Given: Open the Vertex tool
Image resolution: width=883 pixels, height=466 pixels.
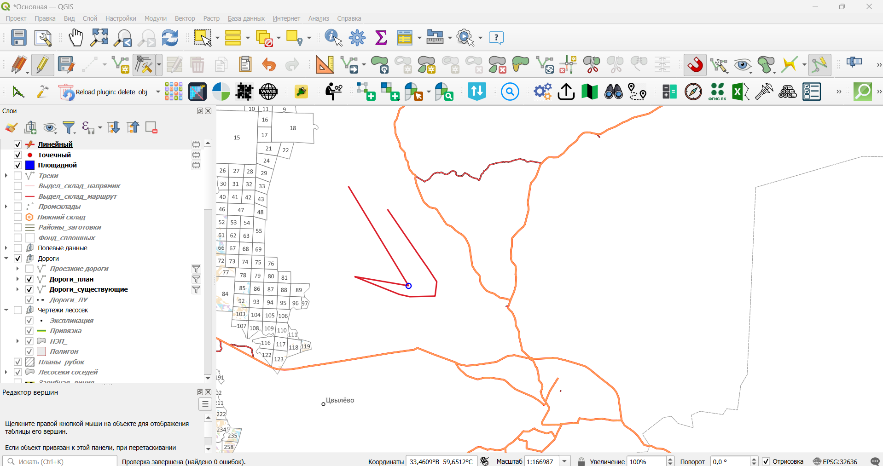Looking at the screenshot, I should pos(145,65).
